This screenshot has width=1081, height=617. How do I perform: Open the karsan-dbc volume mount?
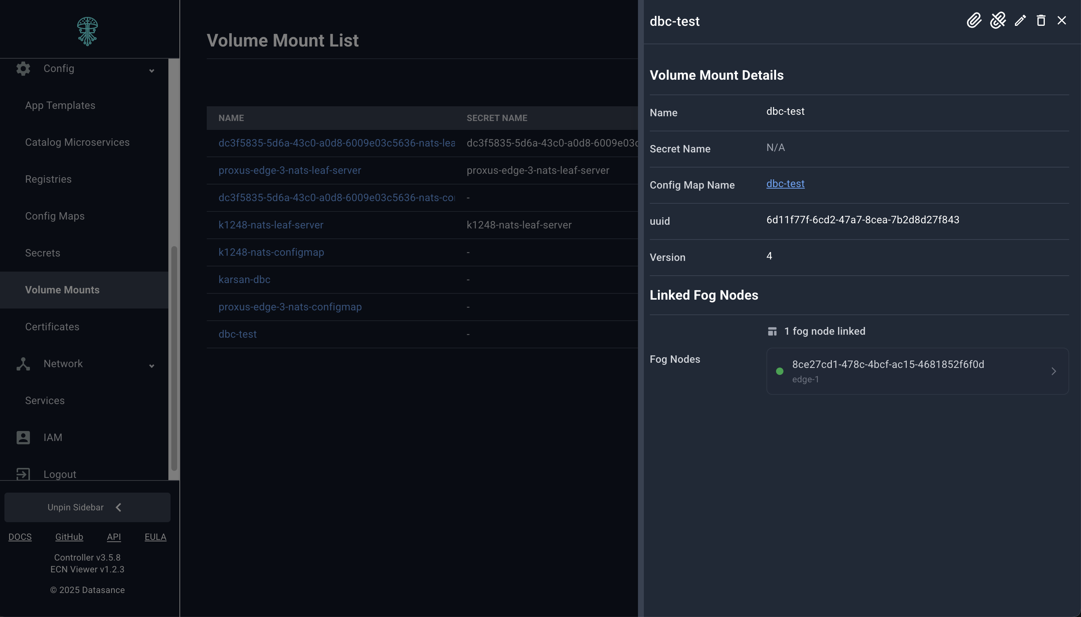click(x=244, y=279)
